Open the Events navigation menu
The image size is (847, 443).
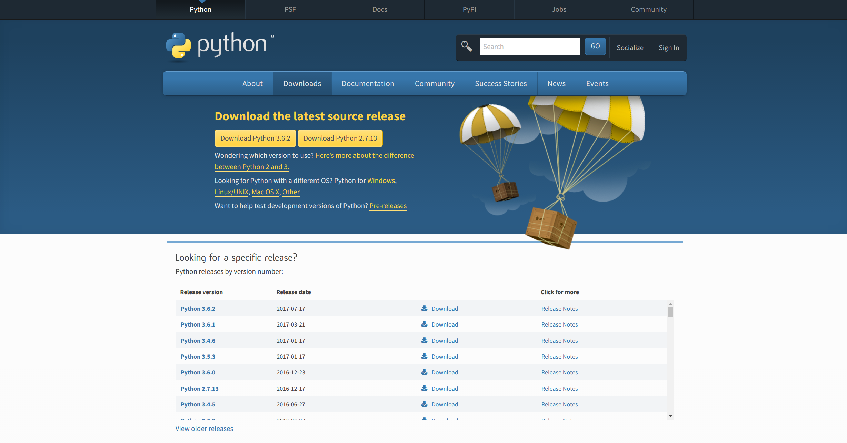597,83
